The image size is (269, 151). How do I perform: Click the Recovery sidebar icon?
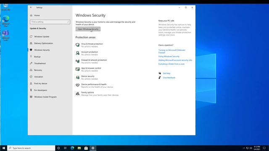point(31,70)
